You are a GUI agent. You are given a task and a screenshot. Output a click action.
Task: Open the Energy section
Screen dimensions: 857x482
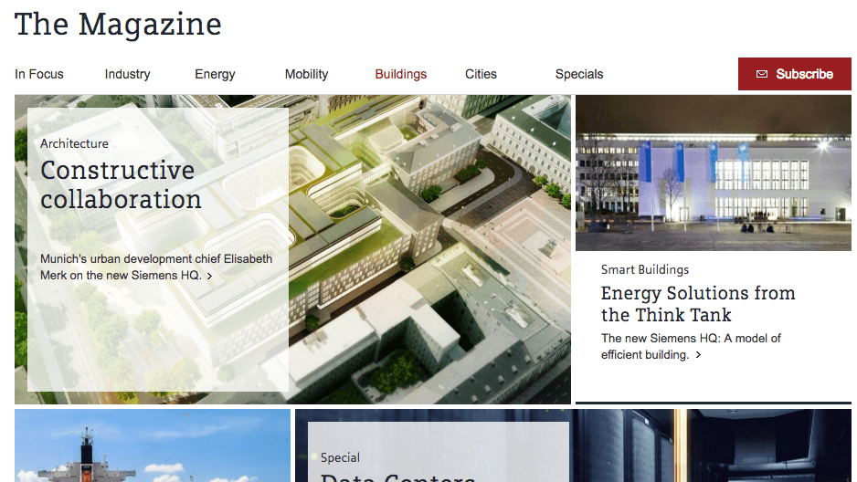pyautogui.click(x=215, y=74)
